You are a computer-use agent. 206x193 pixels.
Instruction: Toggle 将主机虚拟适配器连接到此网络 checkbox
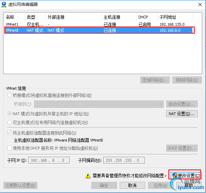9,133
